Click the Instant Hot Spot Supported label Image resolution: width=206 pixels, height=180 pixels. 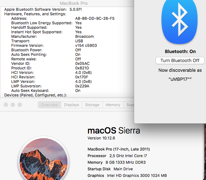click(37, 32)
